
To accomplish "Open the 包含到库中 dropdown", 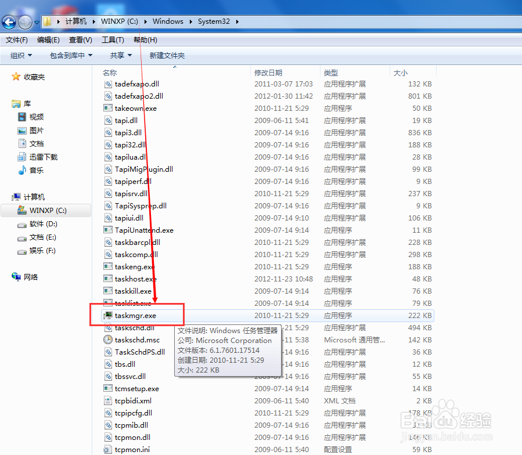I will (x=71, y=55).
